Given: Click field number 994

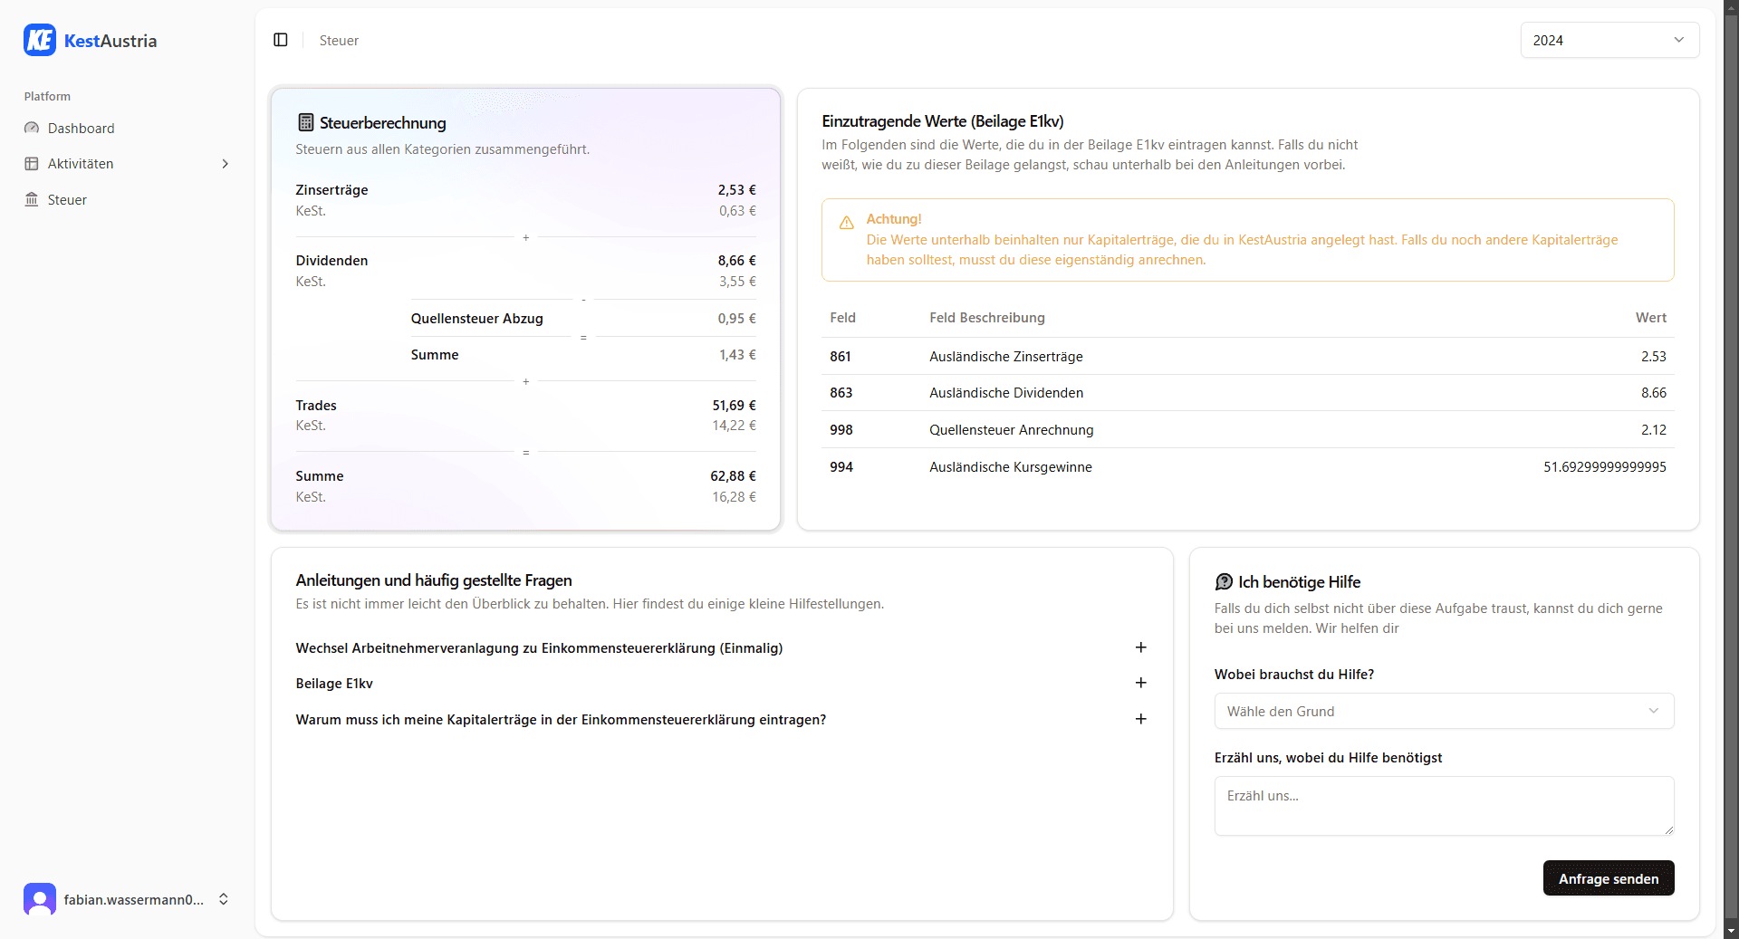Looking at the screenshot, I should [x=841, y=467].
